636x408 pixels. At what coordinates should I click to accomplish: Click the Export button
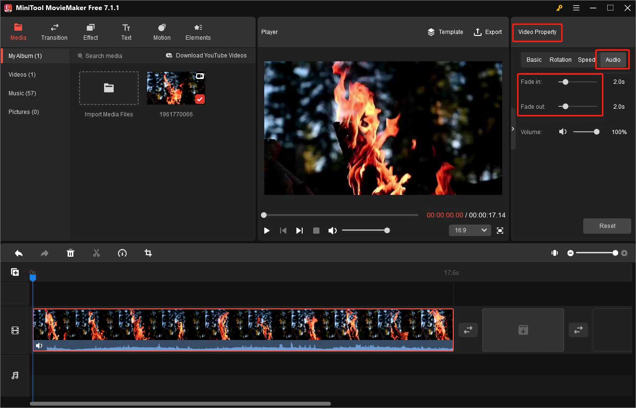pos(488,32)
